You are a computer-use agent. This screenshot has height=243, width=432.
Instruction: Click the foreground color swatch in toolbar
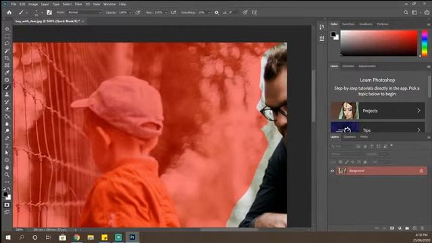[5, 194]
